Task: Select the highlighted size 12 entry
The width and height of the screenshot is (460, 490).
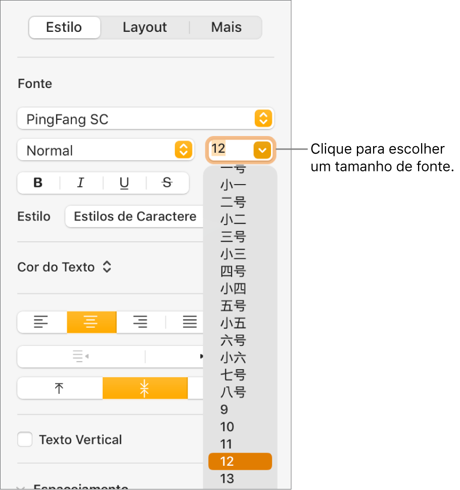Action: [240, 461]
